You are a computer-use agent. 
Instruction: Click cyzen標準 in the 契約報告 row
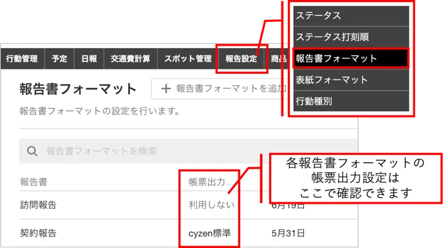coord(210,233)
